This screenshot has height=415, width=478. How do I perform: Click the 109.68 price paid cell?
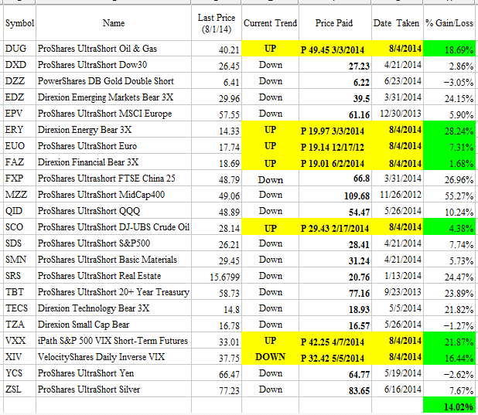tap(335, 195)
